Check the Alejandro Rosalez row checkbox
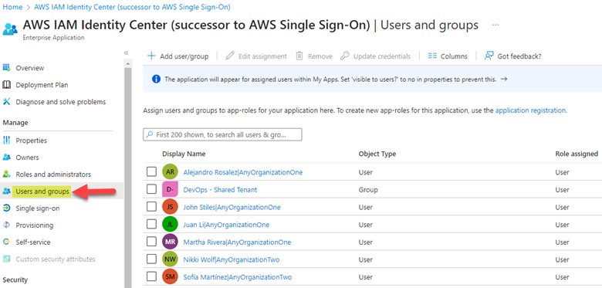This screenshot has height=288, width=602. tap(151, 171)
